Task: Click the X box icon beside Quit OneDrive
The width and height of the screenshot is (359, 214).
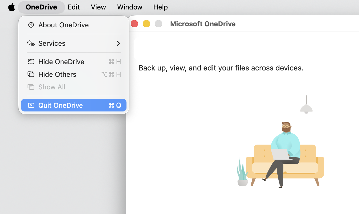Action: click(x=31, y=105)
